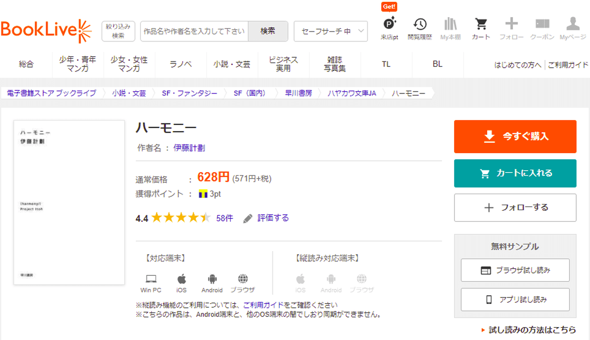Expand the セーフサーチ dropdown
Image resolution: width=590 pixels, height=340 pixels.
tap(330, 31)
